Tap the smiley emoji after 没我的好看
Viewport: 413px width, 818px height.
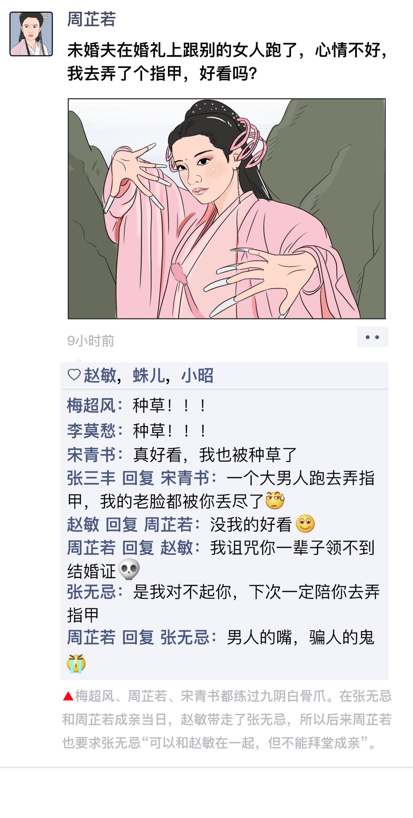[305, 524]
